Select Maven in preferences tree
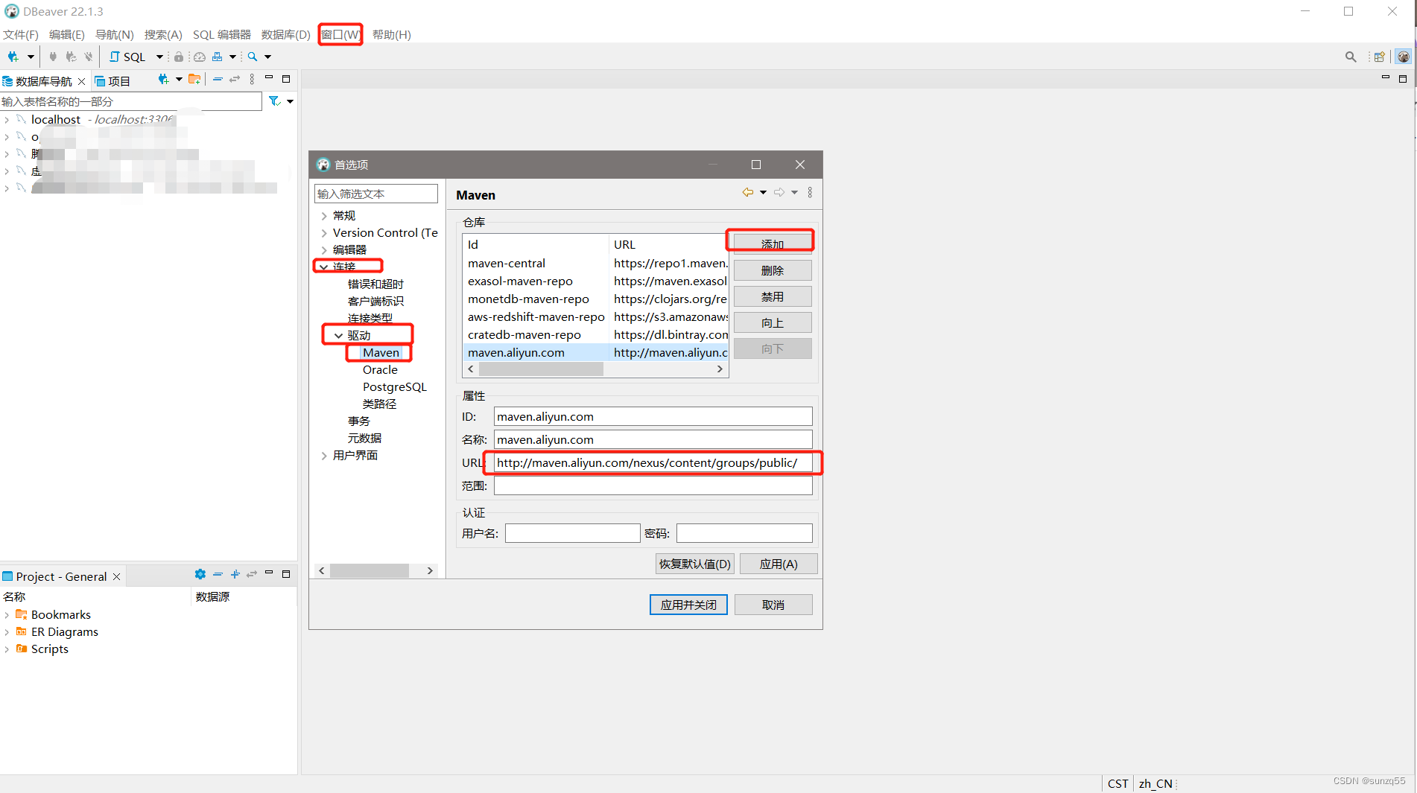 (x=381, y=353)
